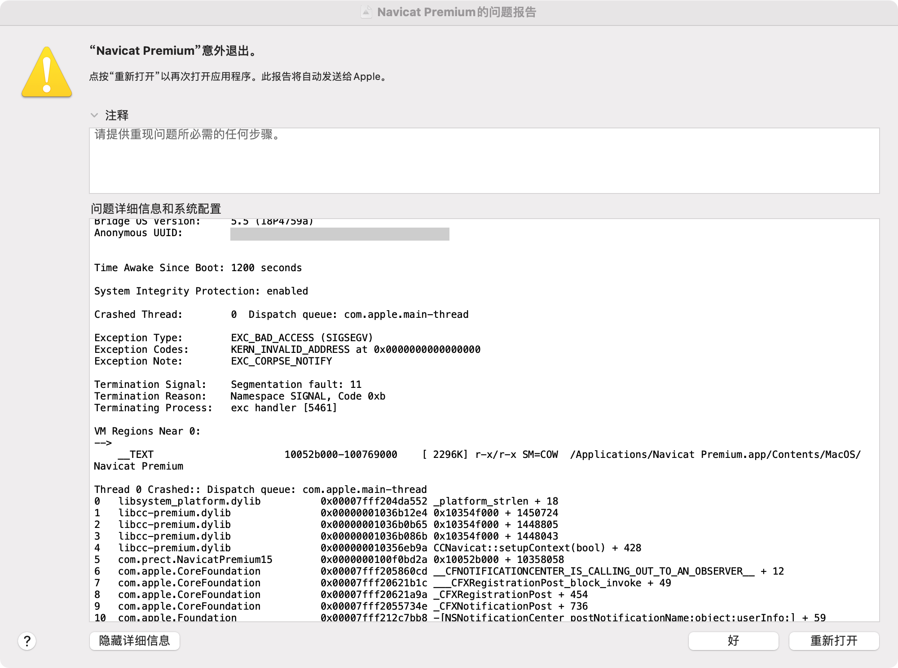Click the document icon in title bar
This screenshot has width=898, height=668.
366,12
